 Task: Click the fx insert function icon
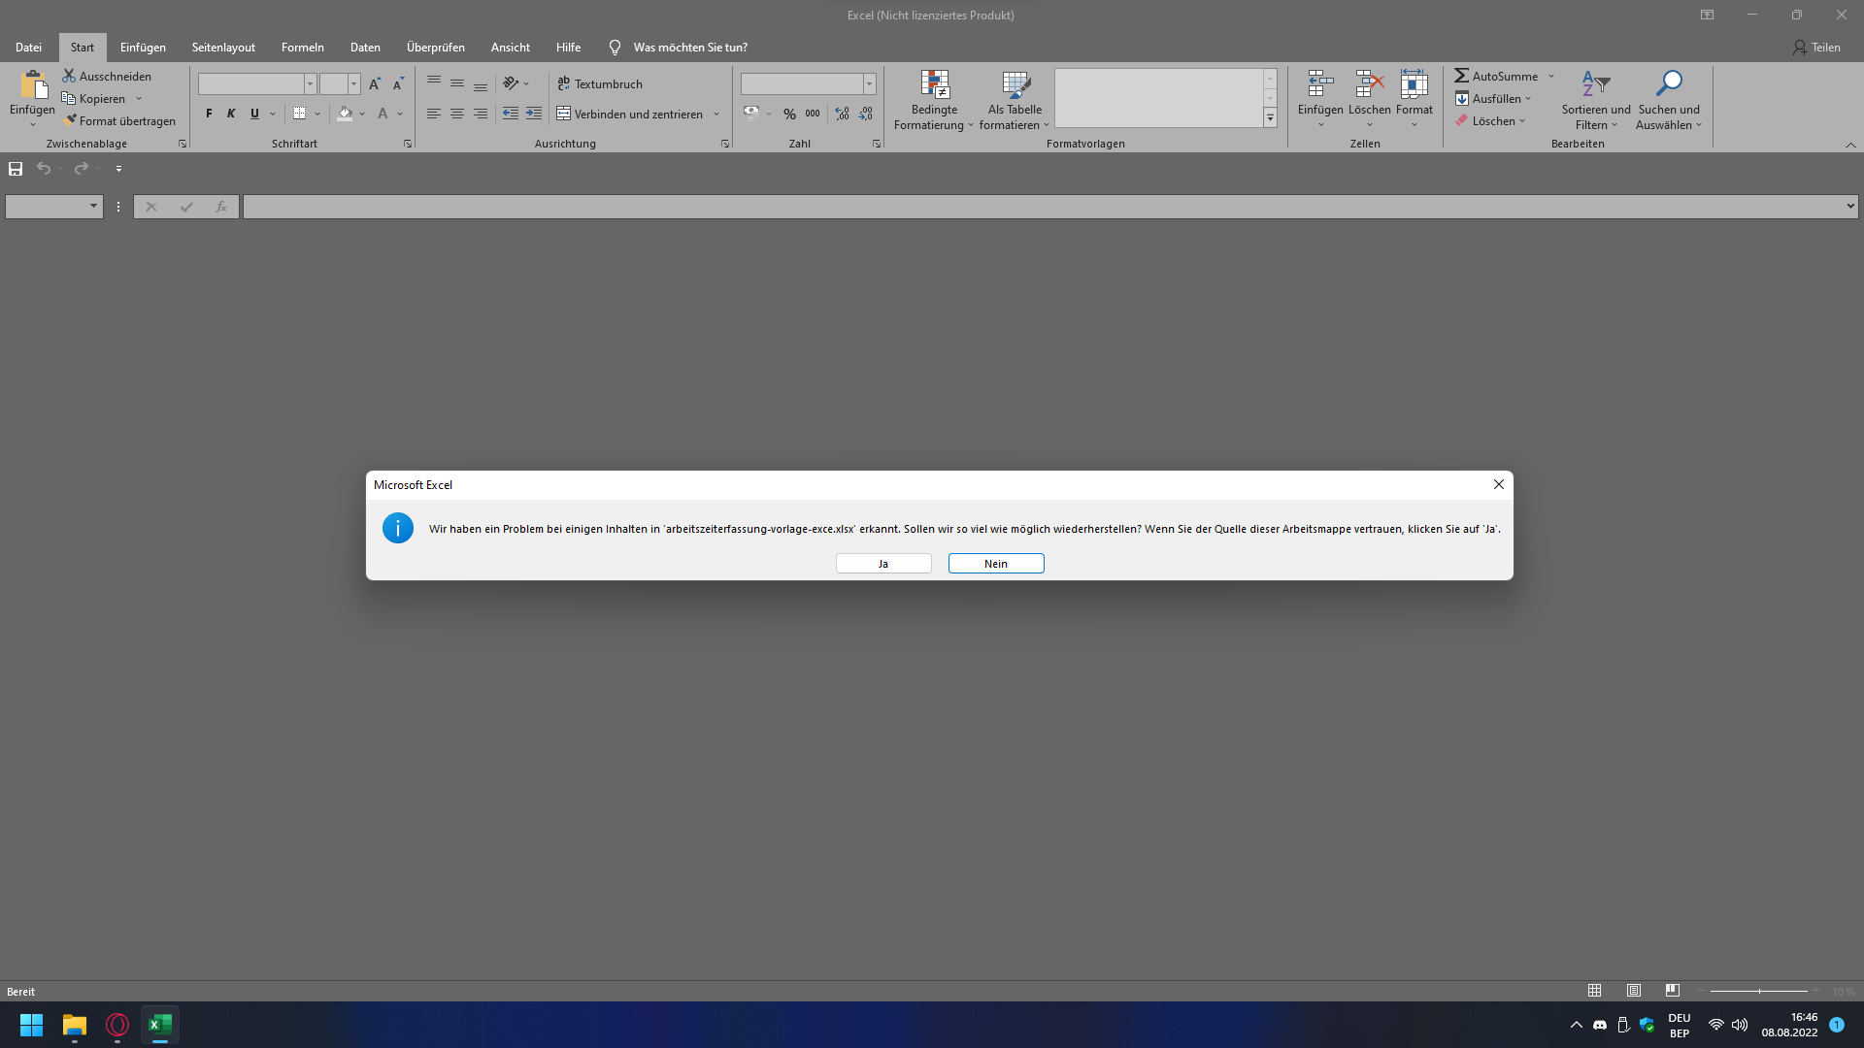coord(221,207)
